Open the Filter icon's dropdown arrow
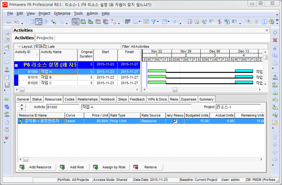The width and height of the screenshot is (282, 185). 158,22
